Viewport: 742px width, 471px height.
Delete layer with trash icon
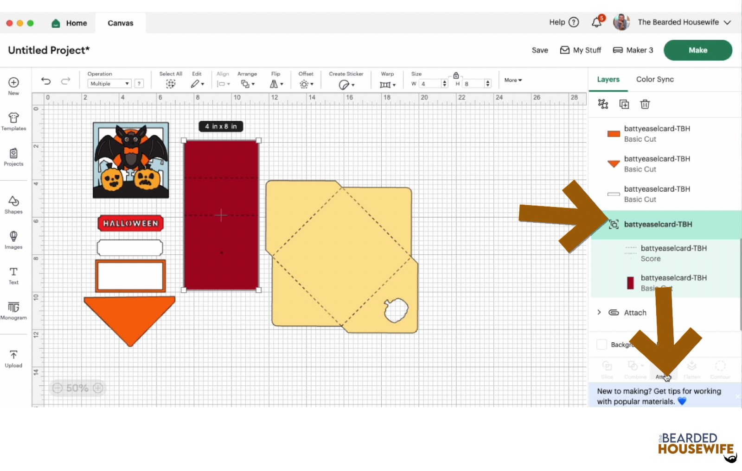pos(645,104)
